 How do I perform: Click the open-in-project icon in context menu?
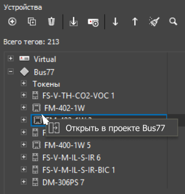(x=54, y=128)
